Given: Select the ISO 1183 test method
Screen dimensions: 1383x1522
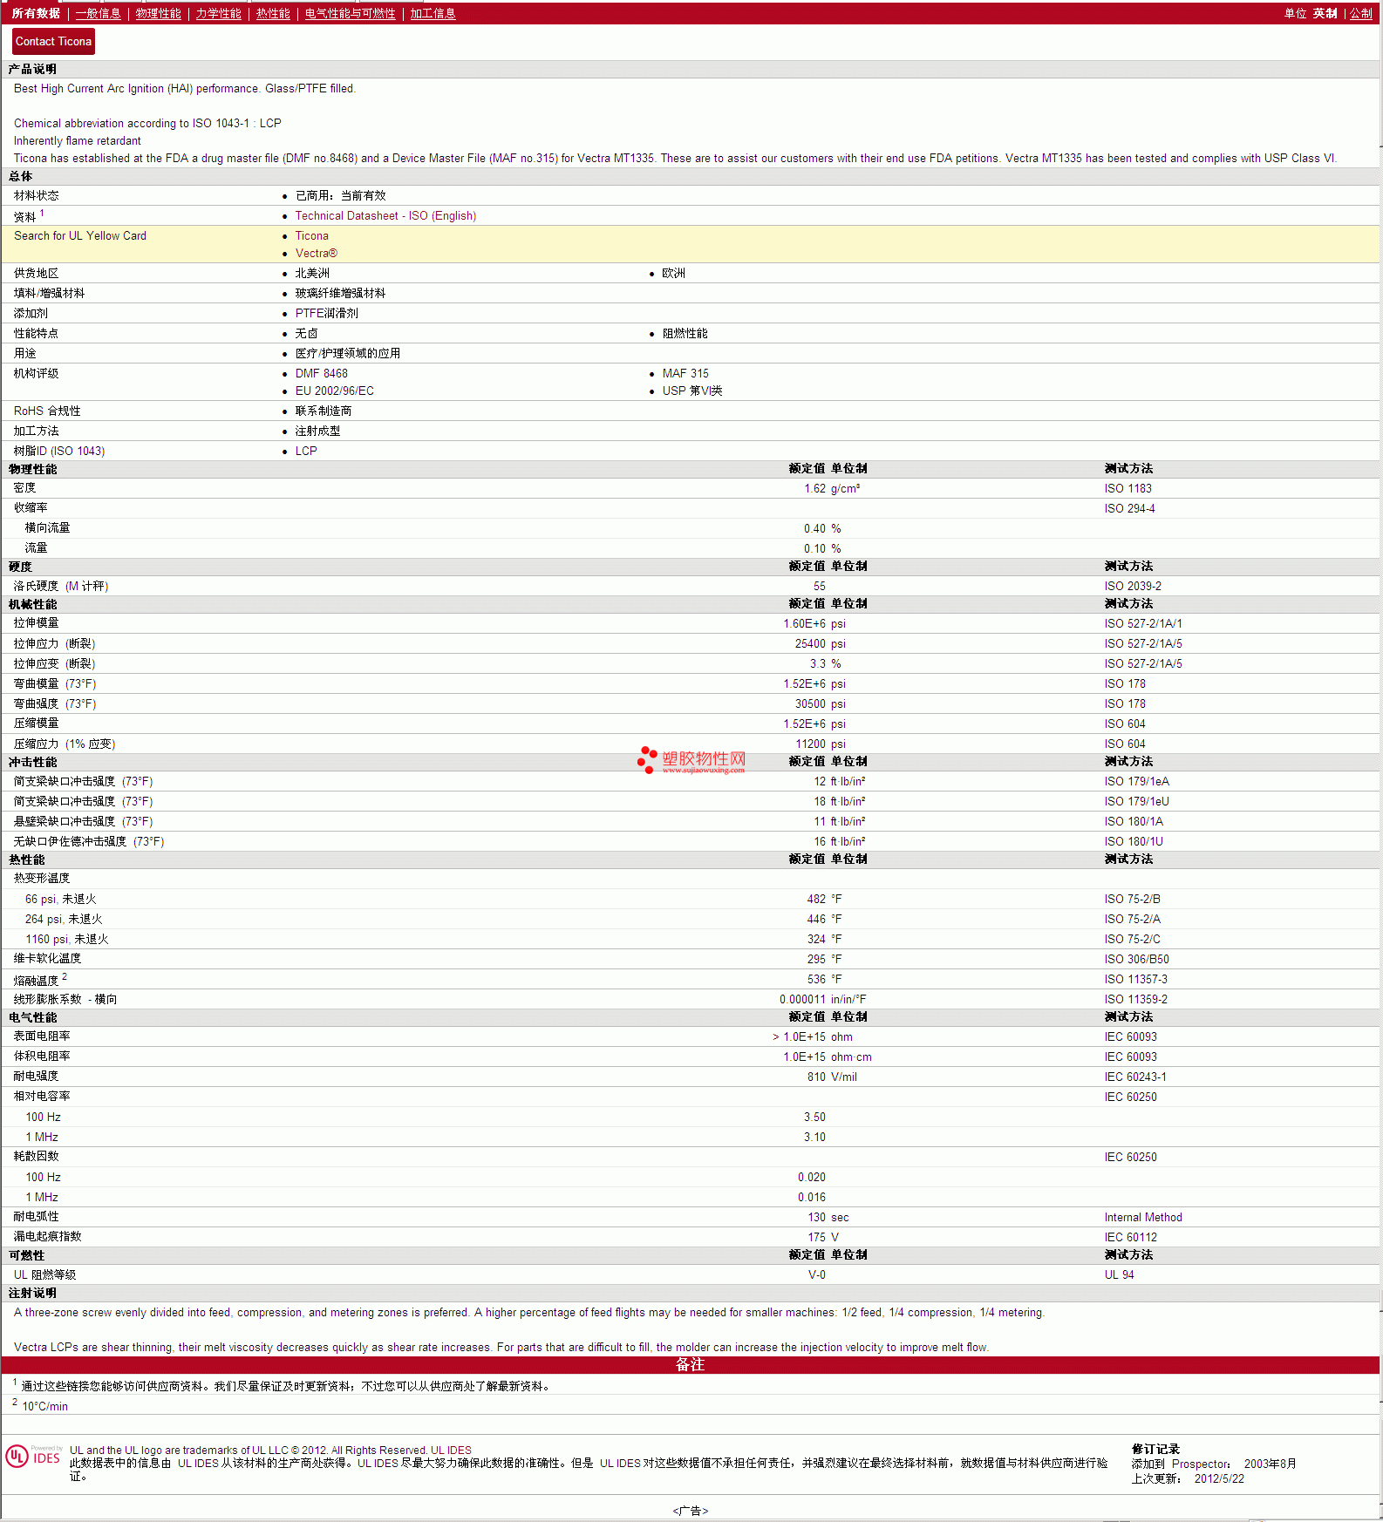Looking at the screenshot, I should [1128, 488].
